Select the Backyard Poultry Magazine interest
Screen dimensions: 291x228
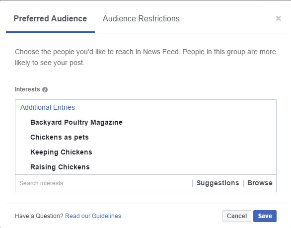[76, 122]
